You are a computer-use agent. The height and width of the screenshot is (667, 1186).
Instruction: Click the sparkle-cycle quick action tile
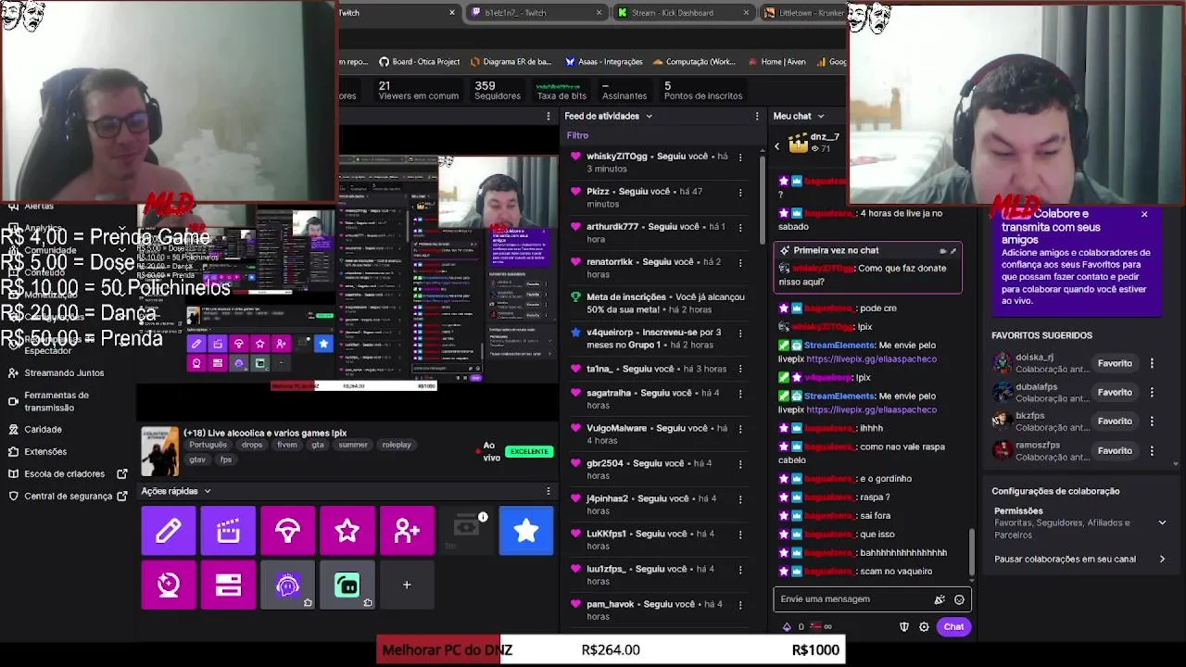coord(169,585)
